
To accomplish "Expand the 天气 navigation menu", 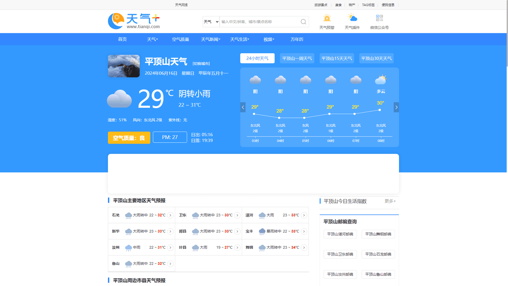I will click(152, 39).
